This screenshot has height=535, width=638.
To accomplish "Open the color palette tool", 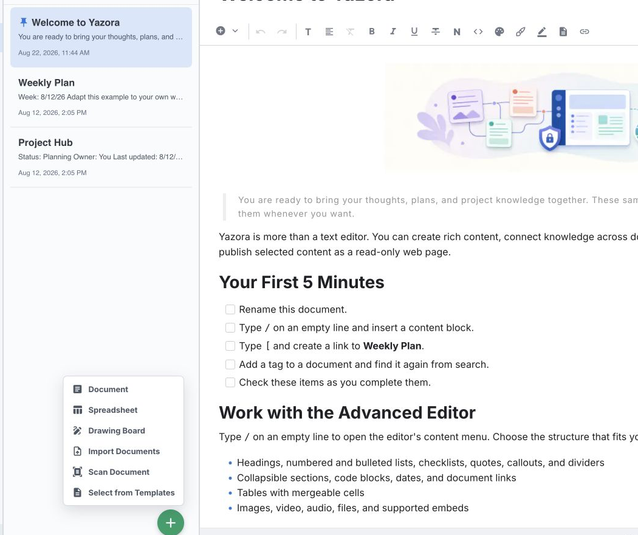I will [499, 32].
